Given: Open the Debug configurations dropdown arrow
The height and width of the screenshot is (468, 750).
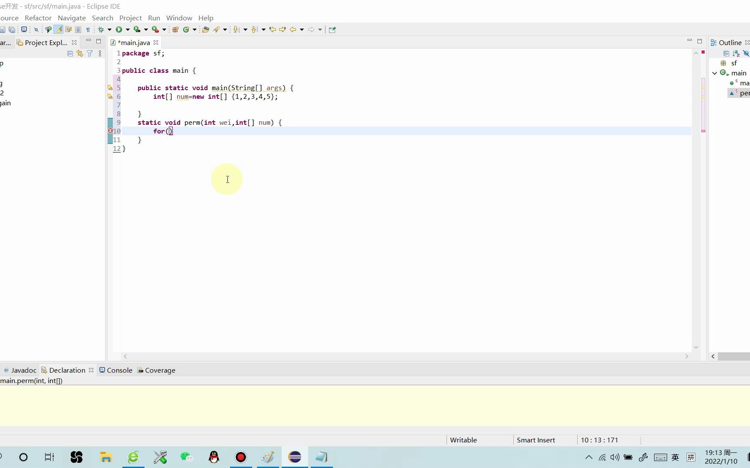Looking at the screenshot, I should [109, 29].
